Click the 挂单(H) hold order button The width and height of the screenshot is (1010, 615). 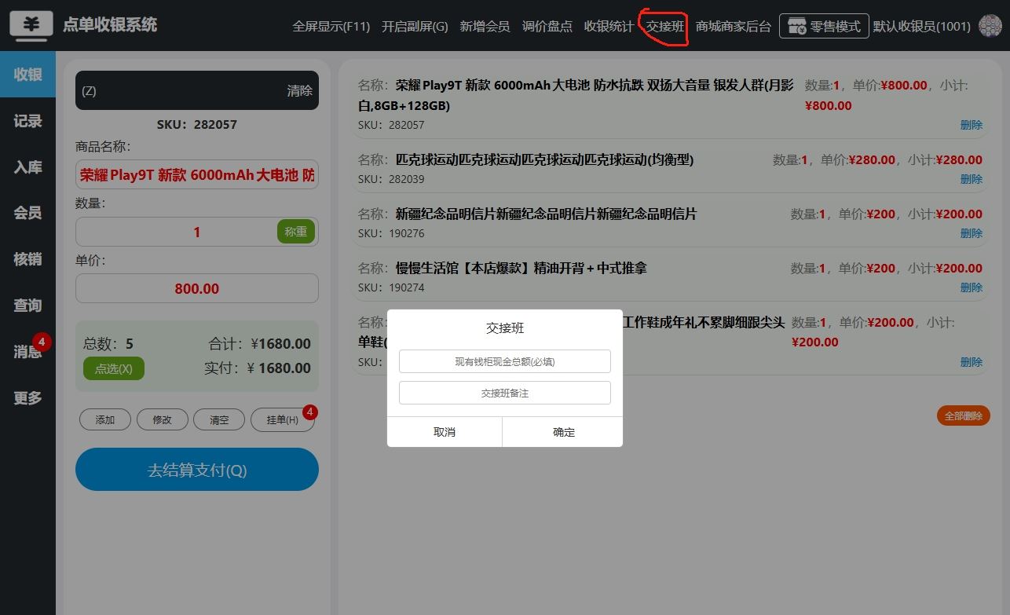pos(283,419)
